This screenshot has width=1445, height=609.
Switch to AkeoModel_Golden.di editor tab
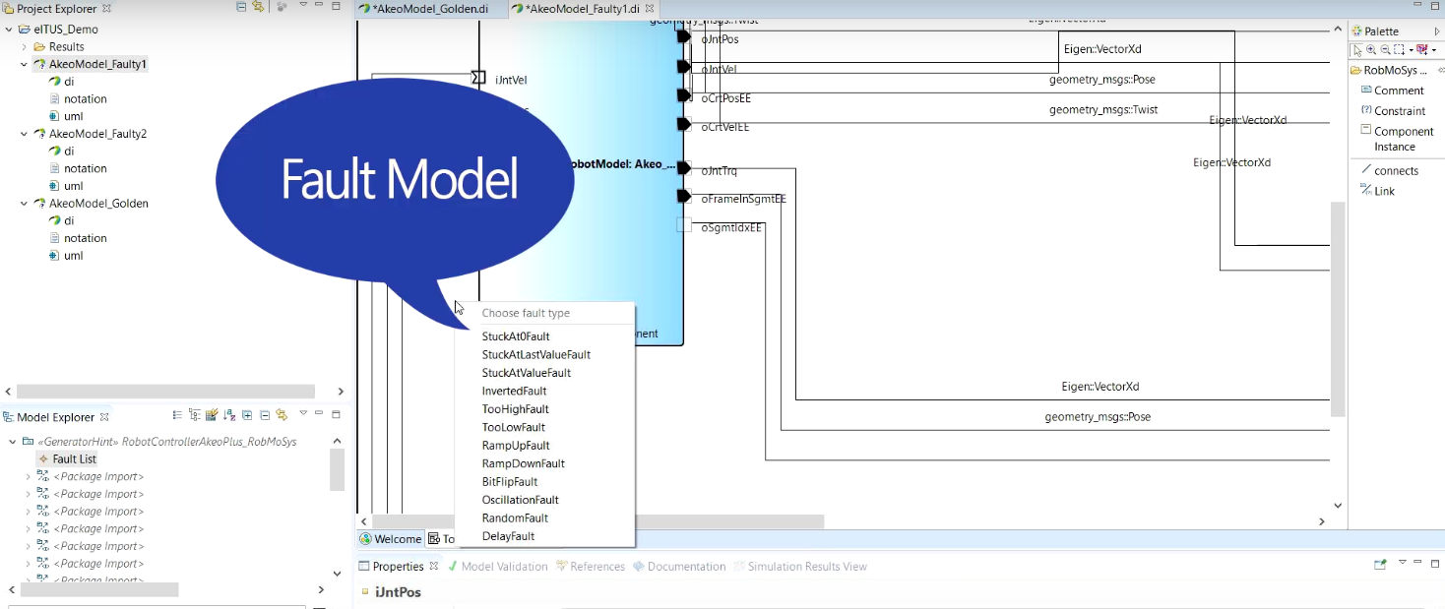[x=428, y=9]
